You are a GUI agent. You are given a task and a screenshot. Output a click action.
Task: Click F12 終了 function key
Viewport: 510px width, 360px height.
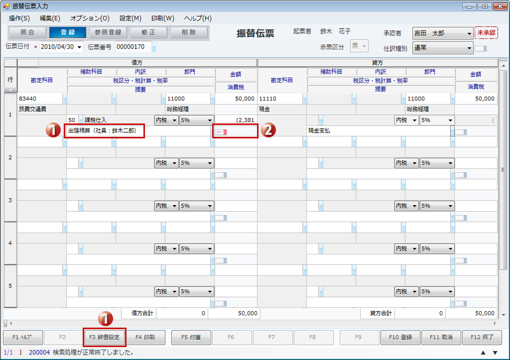tap(482, 337)
